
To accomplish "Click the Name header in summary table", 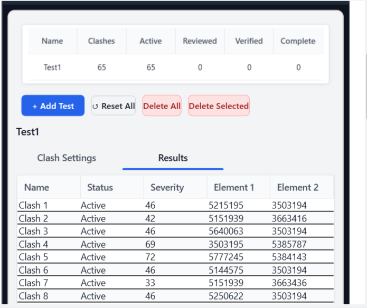I will pyautogui.click(x=52, y=41).
